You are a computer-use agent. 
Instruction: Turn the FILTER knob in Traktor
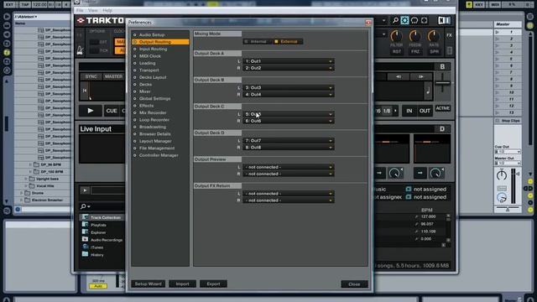[396, 36]
